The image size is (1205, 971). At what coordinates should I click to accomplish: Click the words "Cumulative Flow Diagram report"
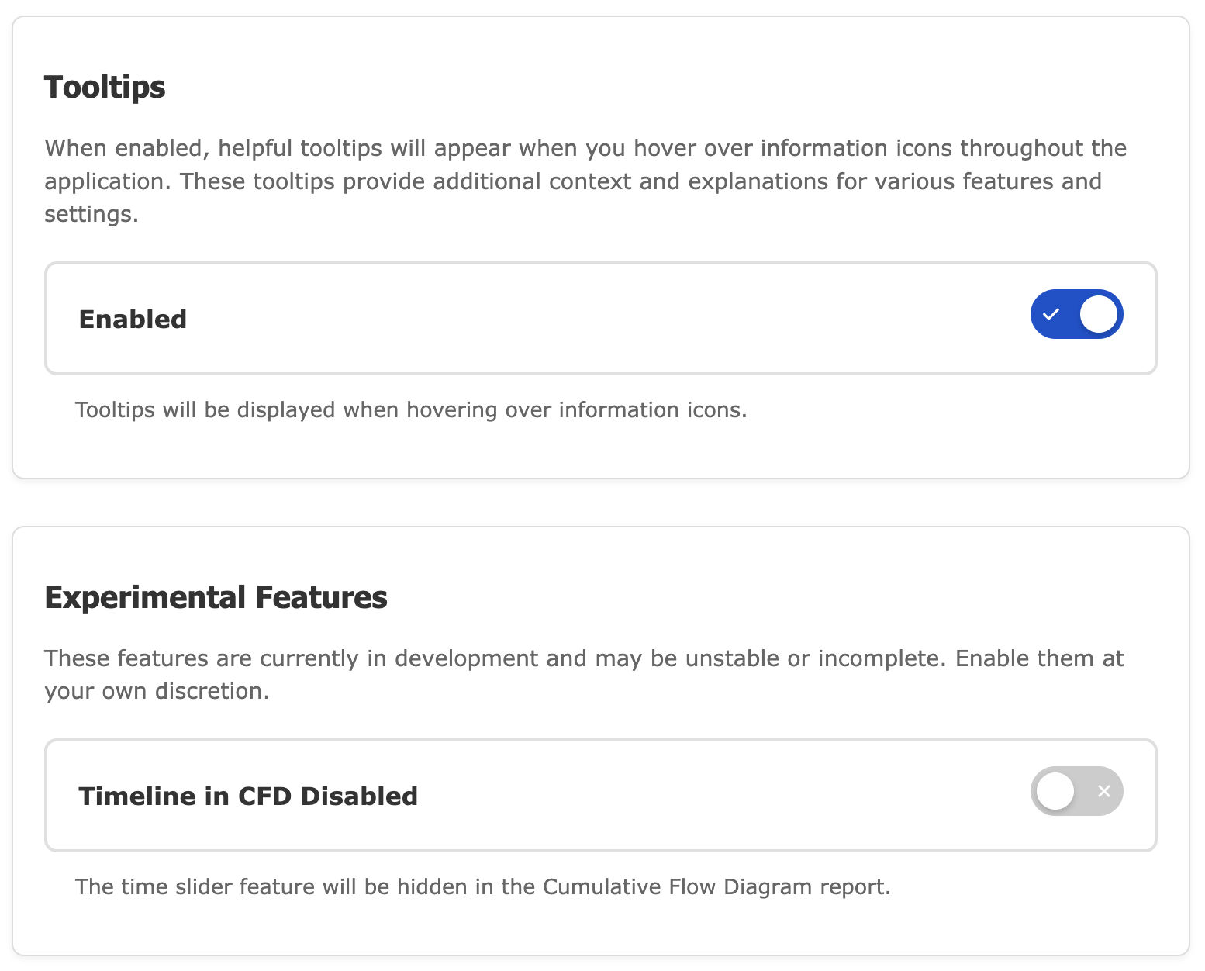(x=716, y=886)
